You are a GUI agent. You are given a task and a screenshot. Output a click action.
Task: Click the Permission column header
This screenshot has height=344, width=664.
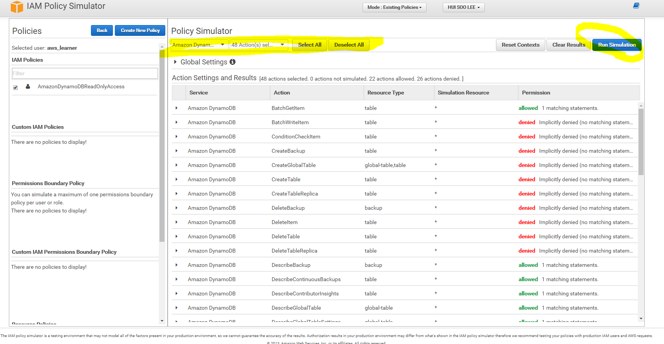[579, 93]
